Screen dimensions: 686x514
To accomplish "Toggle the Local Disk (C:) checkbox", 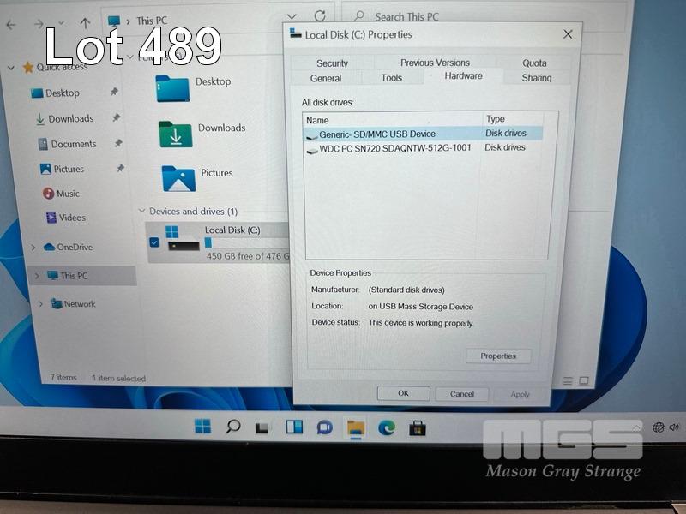I will click(x=154, y=242).
